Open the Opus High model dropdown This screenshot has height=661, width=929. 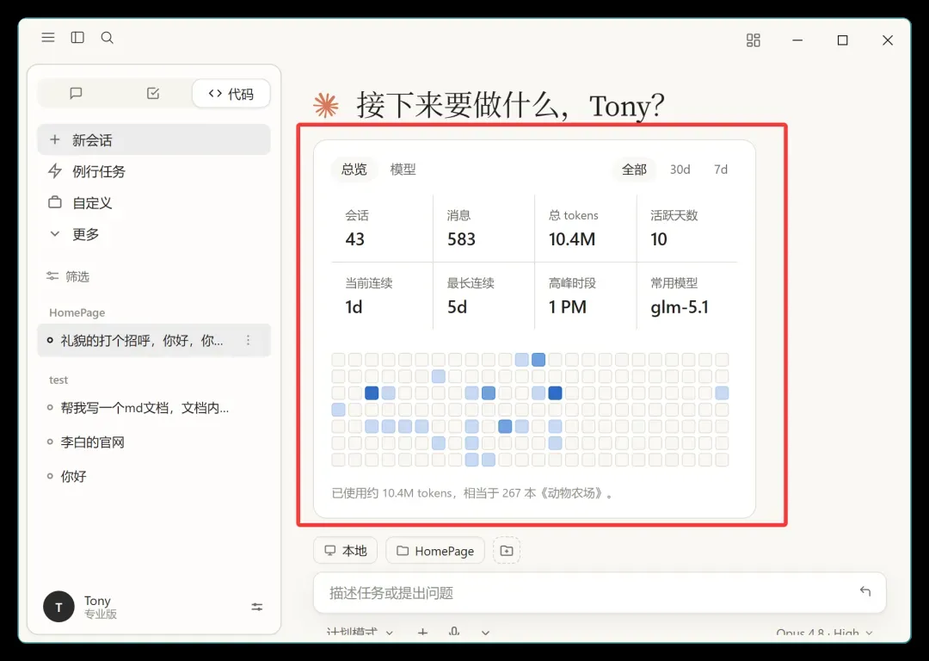[824, 633]
